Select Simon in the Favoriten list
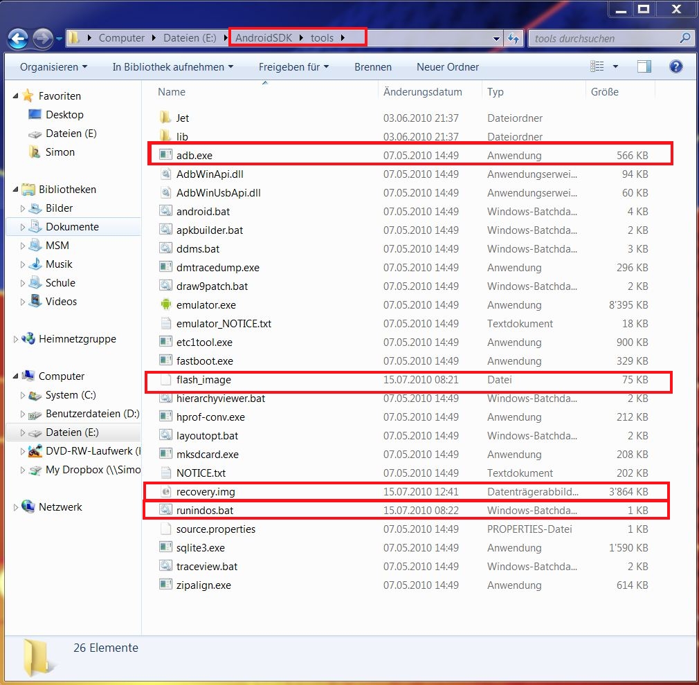 click(x=60, y=152)
